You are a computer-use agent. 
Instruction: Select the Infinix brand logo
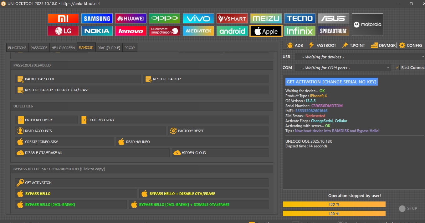(300, 31)
